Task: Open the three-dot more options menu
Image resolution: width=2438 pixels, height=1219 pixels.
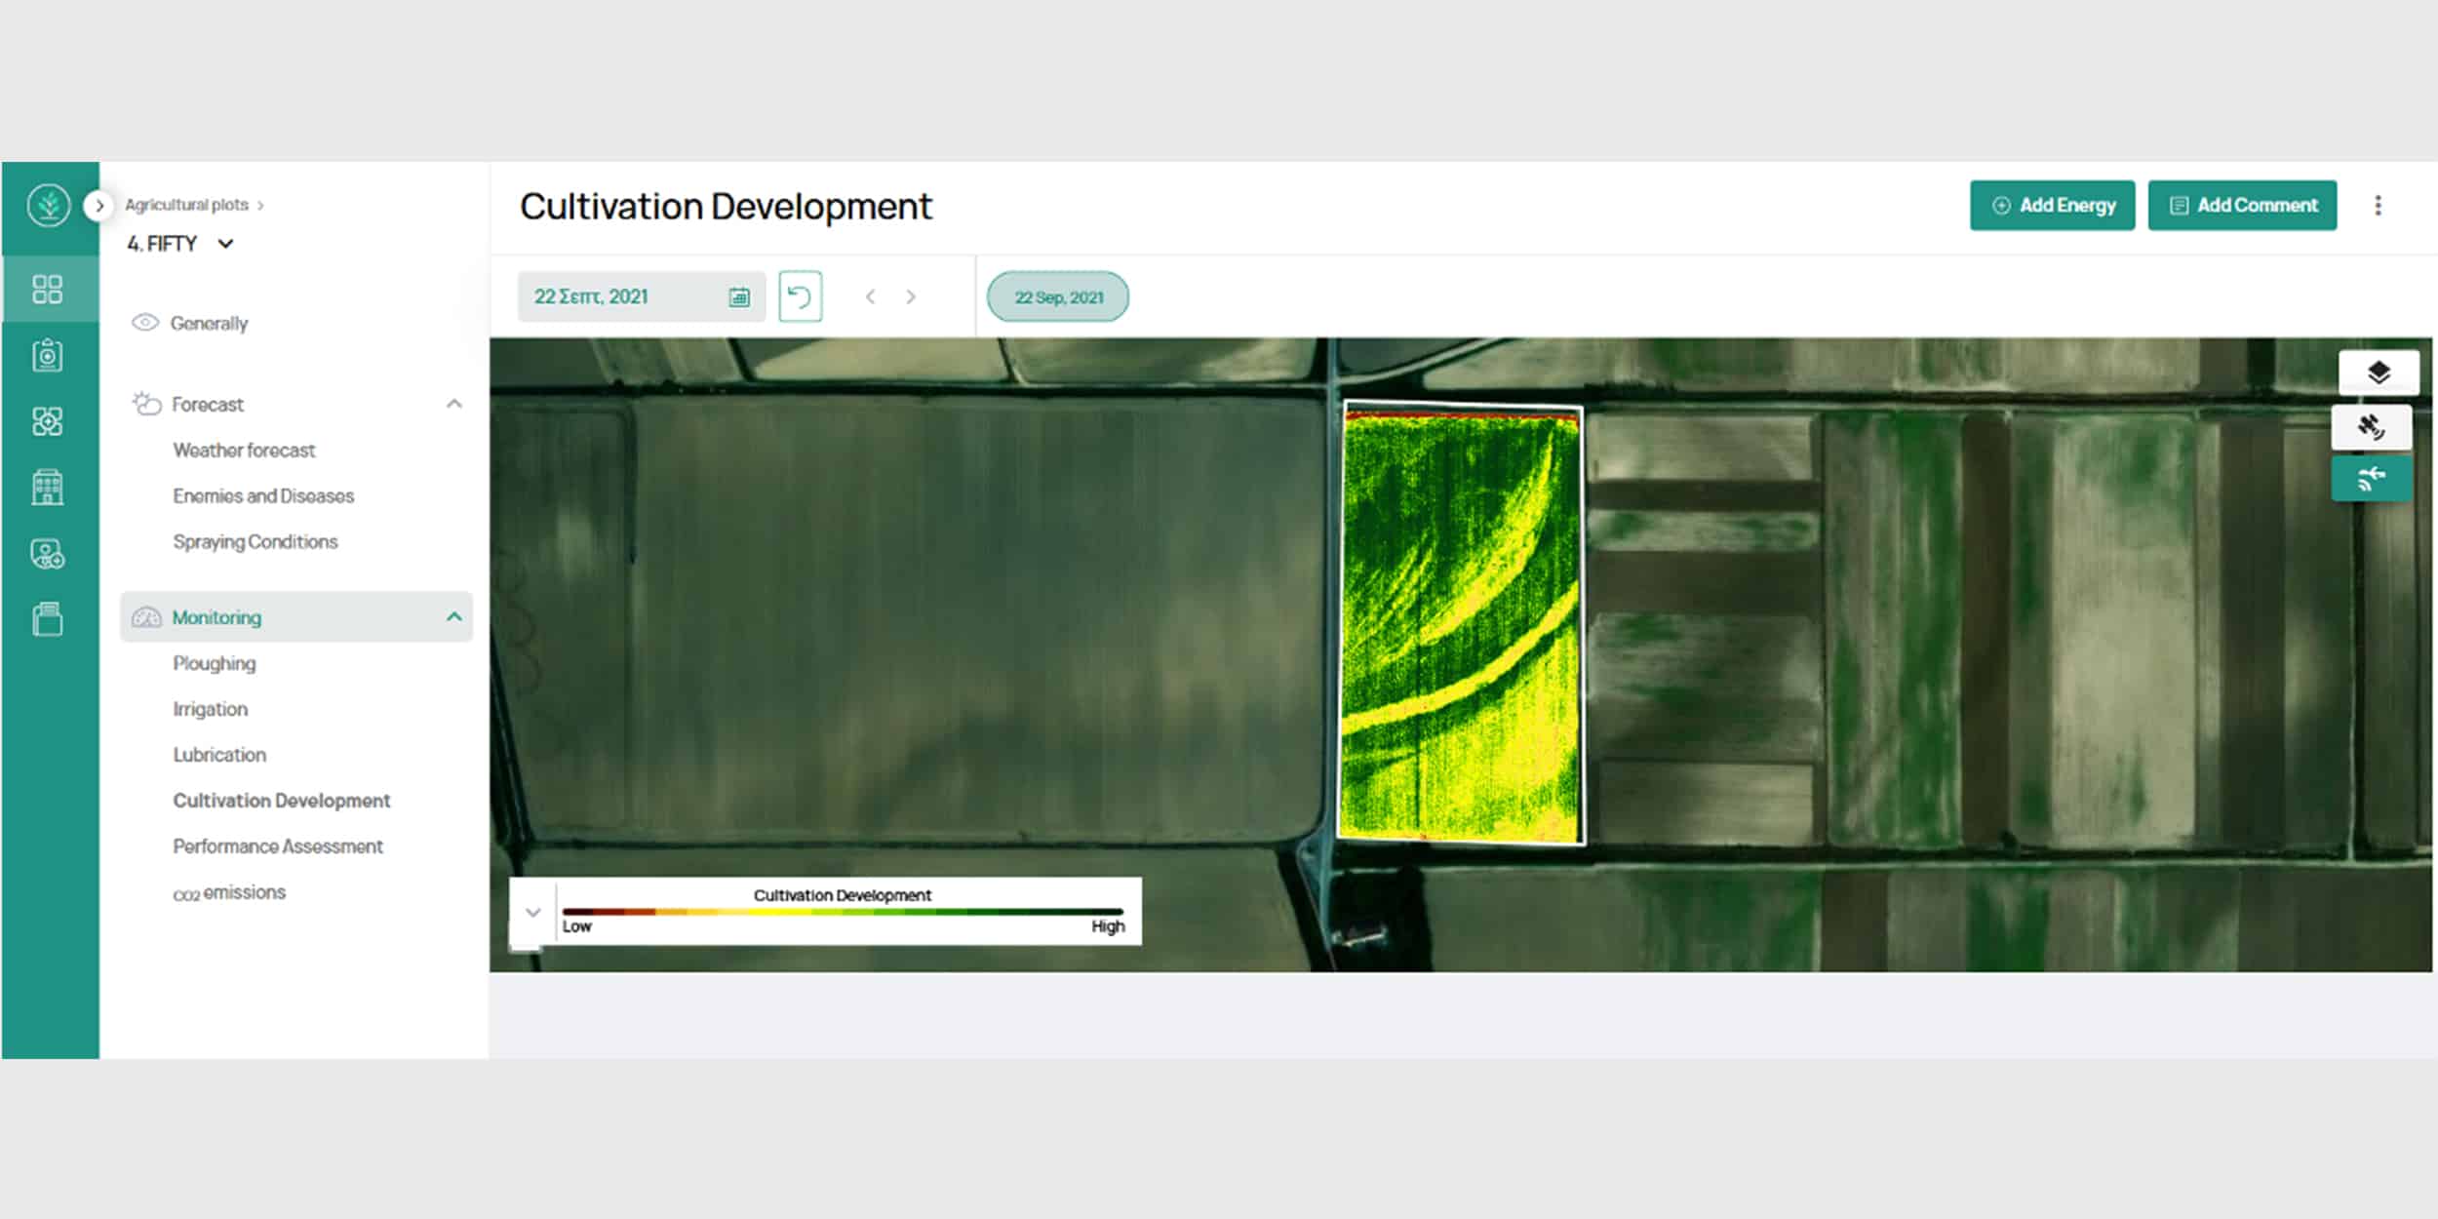Action: [x=2378, y=206]
